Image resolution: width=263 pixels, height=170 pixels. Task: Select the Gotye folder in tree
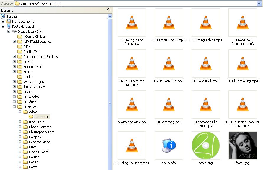(33, 167)
